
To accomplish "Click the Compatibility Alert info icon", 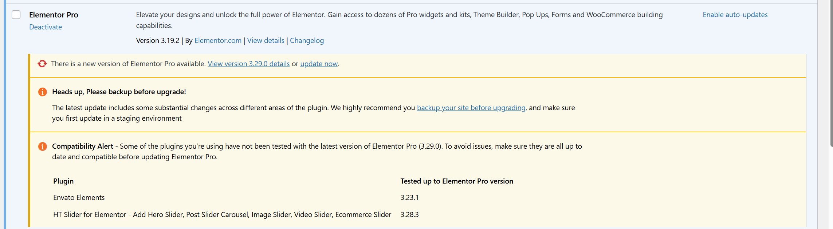I will pyautogui.click(x=43, y=146).
